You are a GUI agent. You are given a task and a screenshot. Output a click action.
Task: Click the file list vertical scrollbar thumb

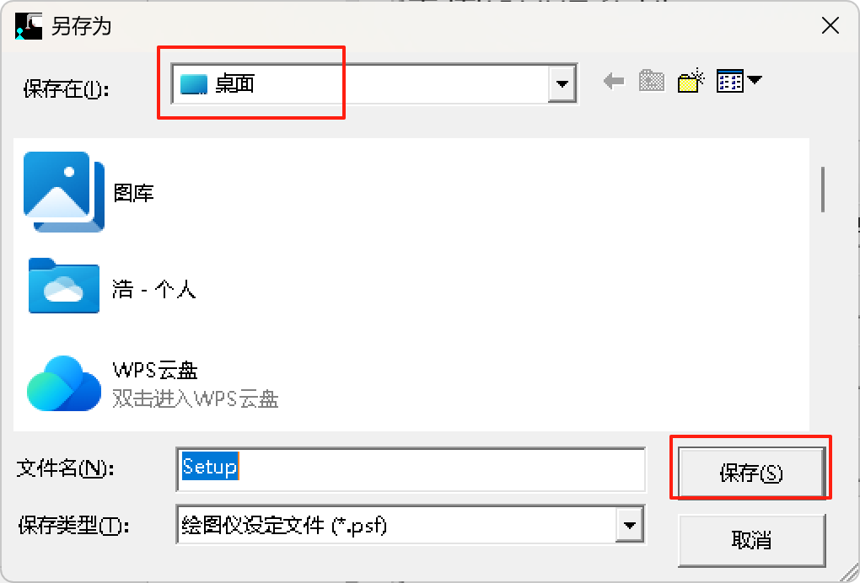click(x=823, y=189)
